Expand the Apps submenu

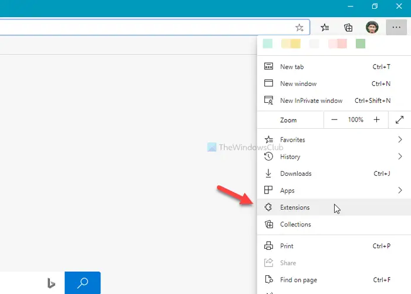point(334,191)
